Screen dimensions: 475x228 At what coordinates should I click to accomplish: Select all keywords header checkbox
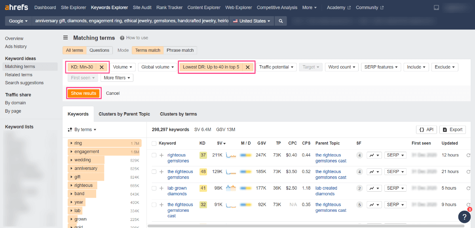coord(154,143)
